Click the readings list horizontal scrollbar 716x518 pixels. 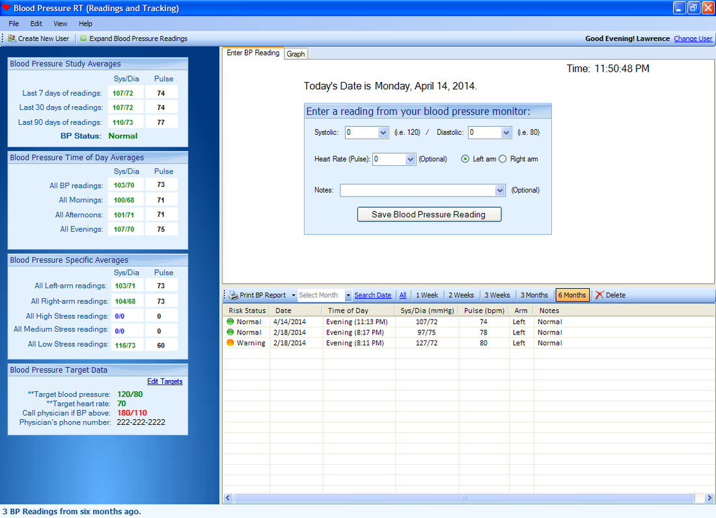[x=464, y=498]
